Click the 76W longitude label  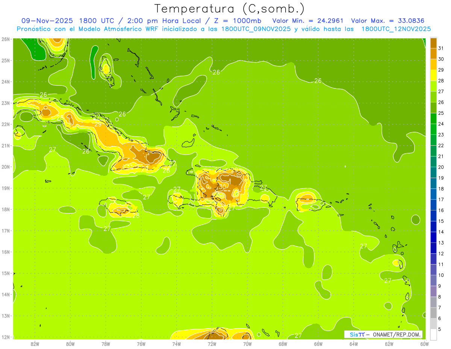[x=141, y=344]
